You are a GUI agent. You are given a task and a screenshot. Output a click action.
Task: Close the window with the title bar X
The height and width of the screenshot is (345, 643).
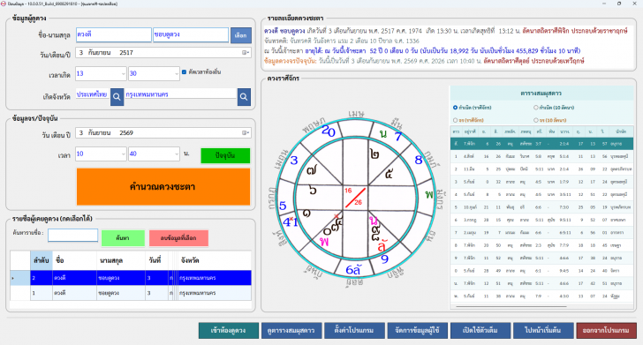click(634, 4)
